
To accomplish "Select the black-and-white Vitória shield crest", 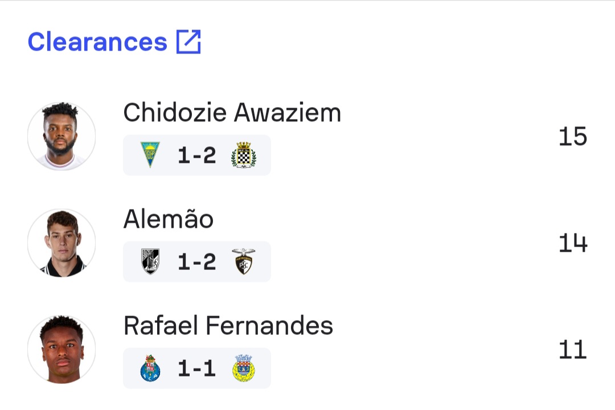I will (x=150, y=261).
